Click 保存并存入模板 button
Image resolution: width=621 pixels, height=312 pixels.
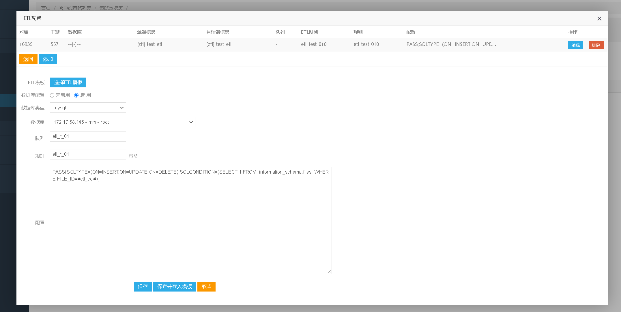pos(174,287)
